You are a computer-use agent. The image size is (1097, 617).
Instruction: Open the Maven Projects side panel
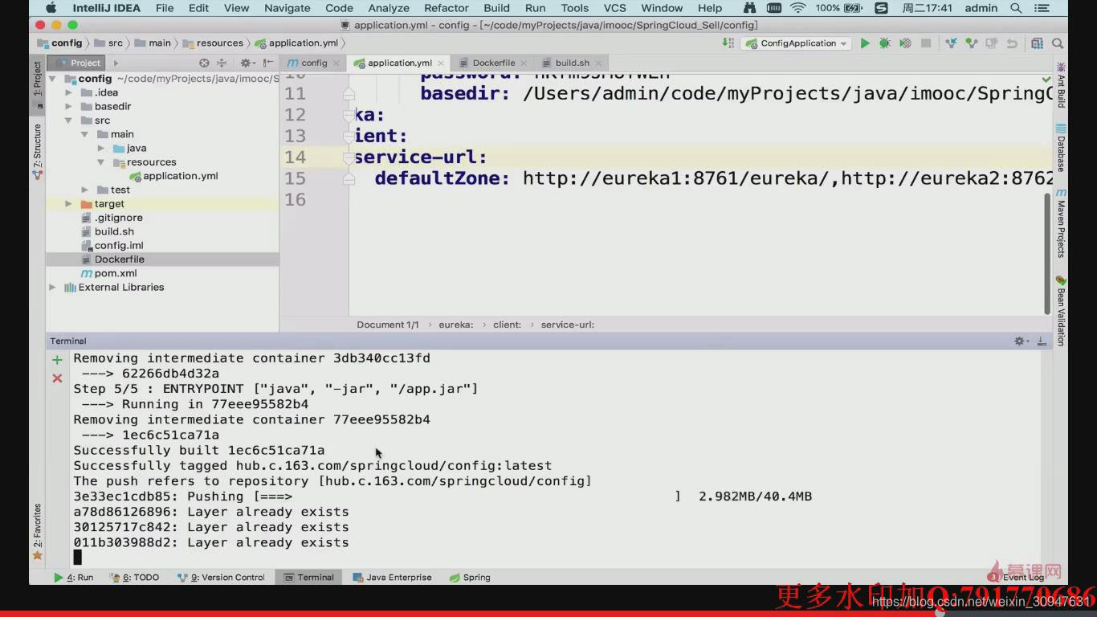coord(1061,223)
